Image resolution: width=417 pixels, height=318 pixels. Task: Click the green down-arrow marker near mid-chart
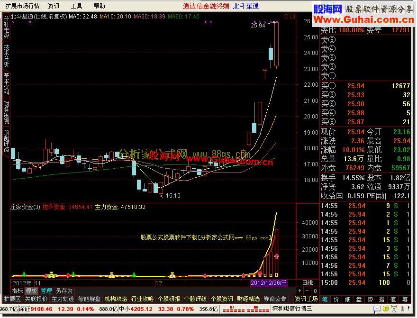[134, 275]
